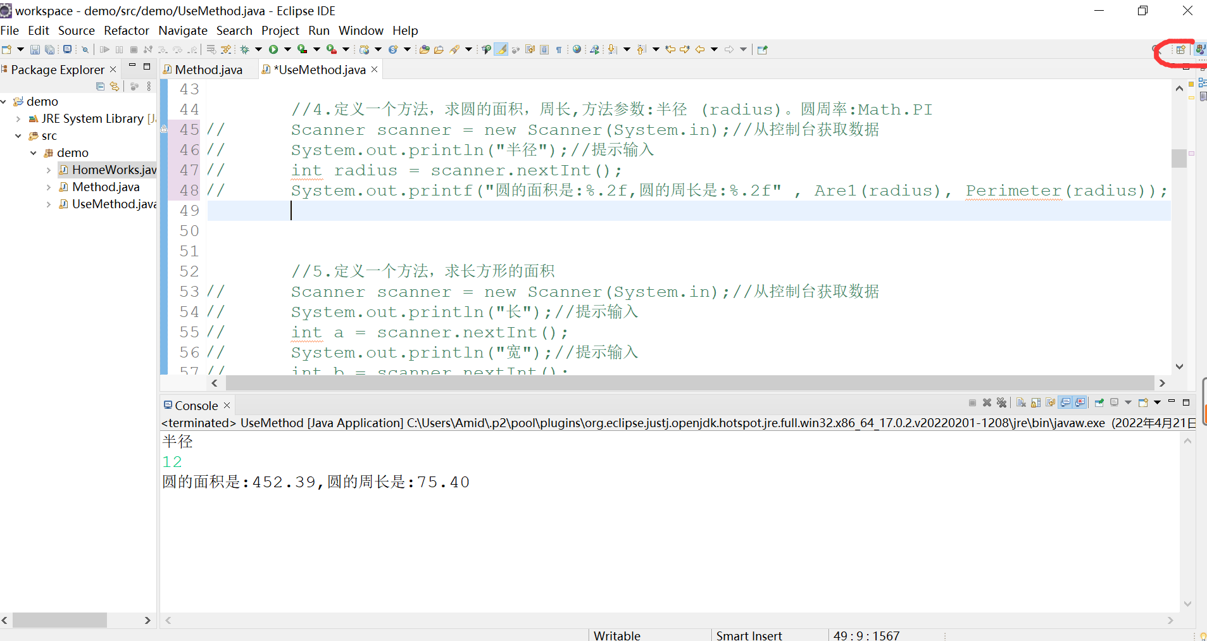Collapse All in Package Explorer

click(100, 87)
